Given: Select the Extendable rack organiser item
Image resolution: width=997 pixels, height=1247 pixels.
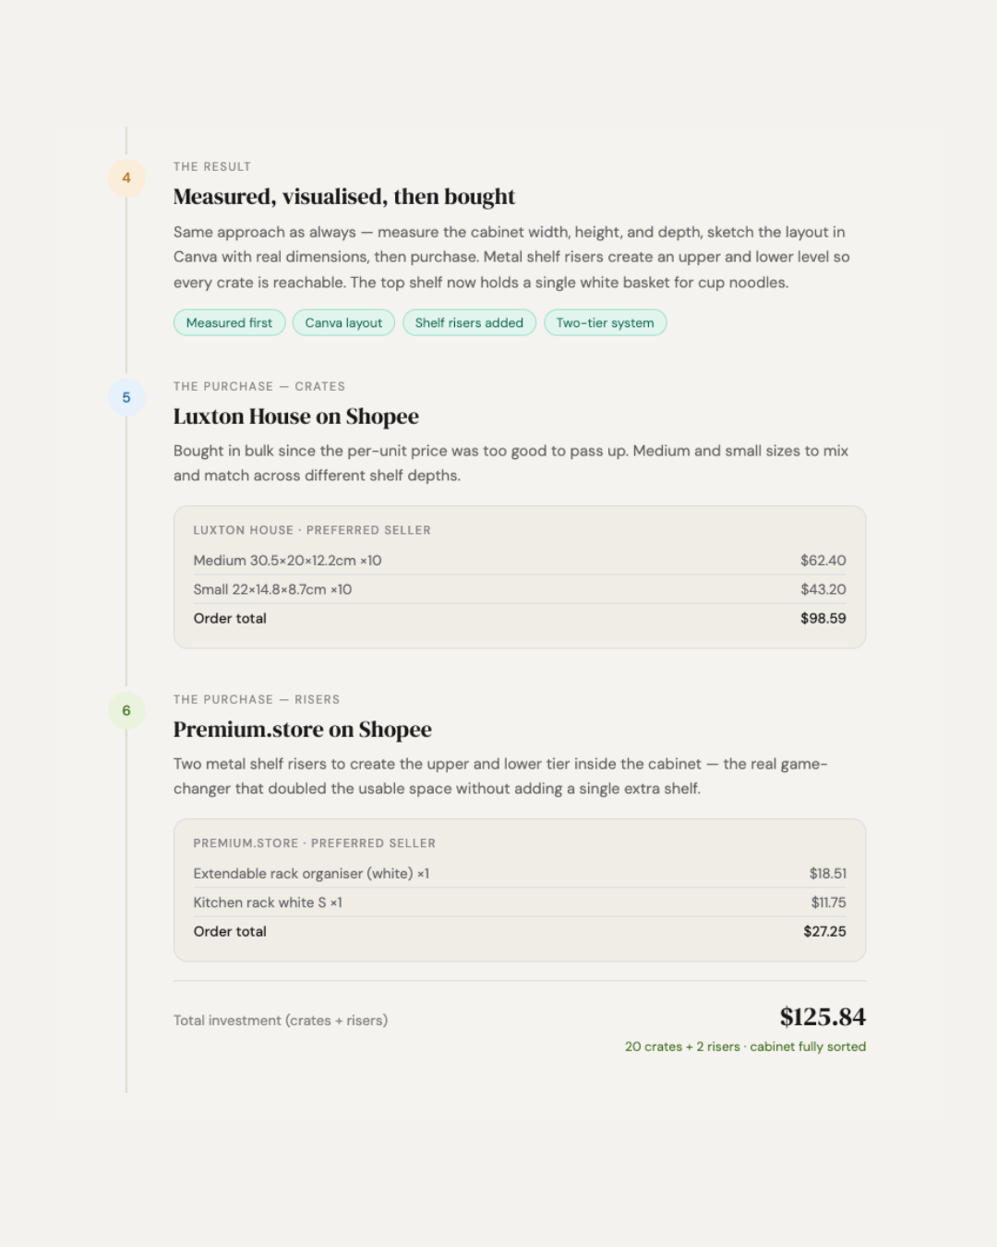Looking at the screenshot, I should pos(311,874).
